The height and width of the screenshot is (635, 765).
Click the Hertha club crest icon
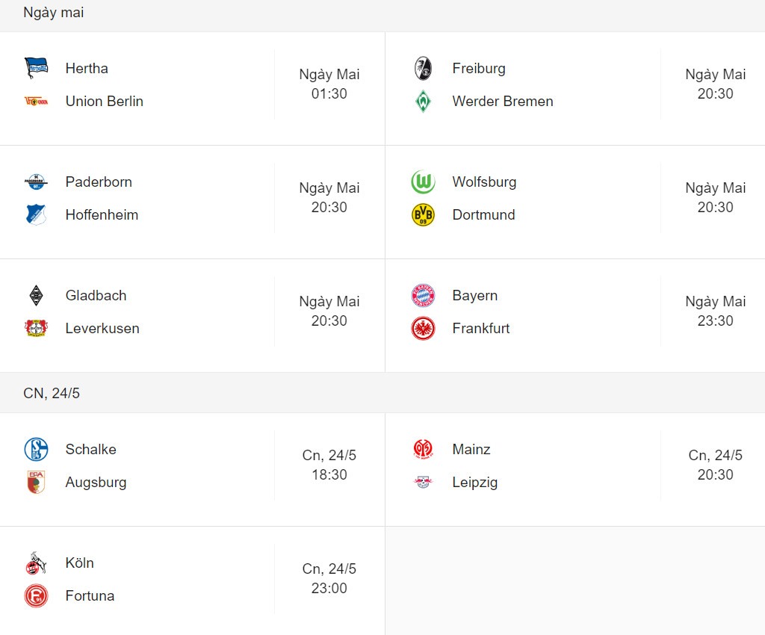(36, 68)
